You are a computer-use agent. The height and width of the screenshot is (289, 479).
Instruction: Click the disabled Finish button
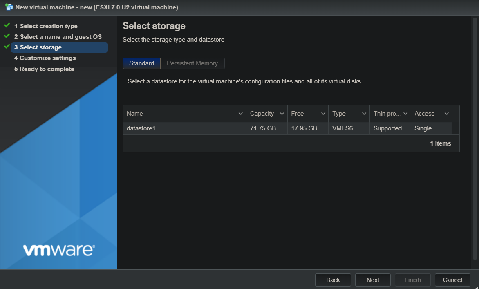click(413, 280)
